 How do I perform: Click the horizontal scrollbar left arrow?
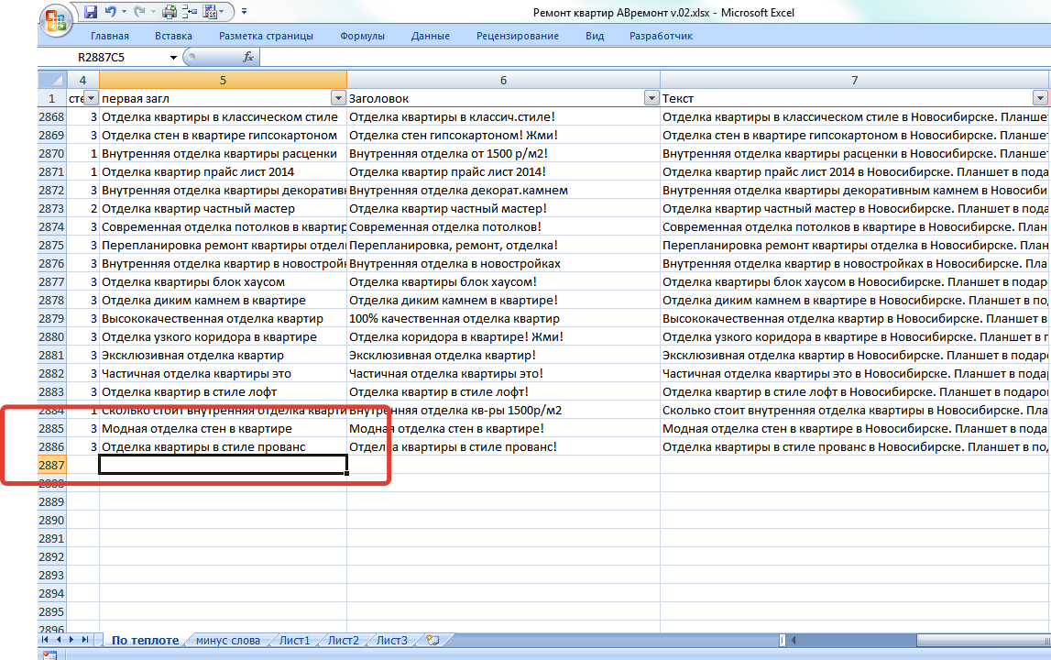[793, 641]
